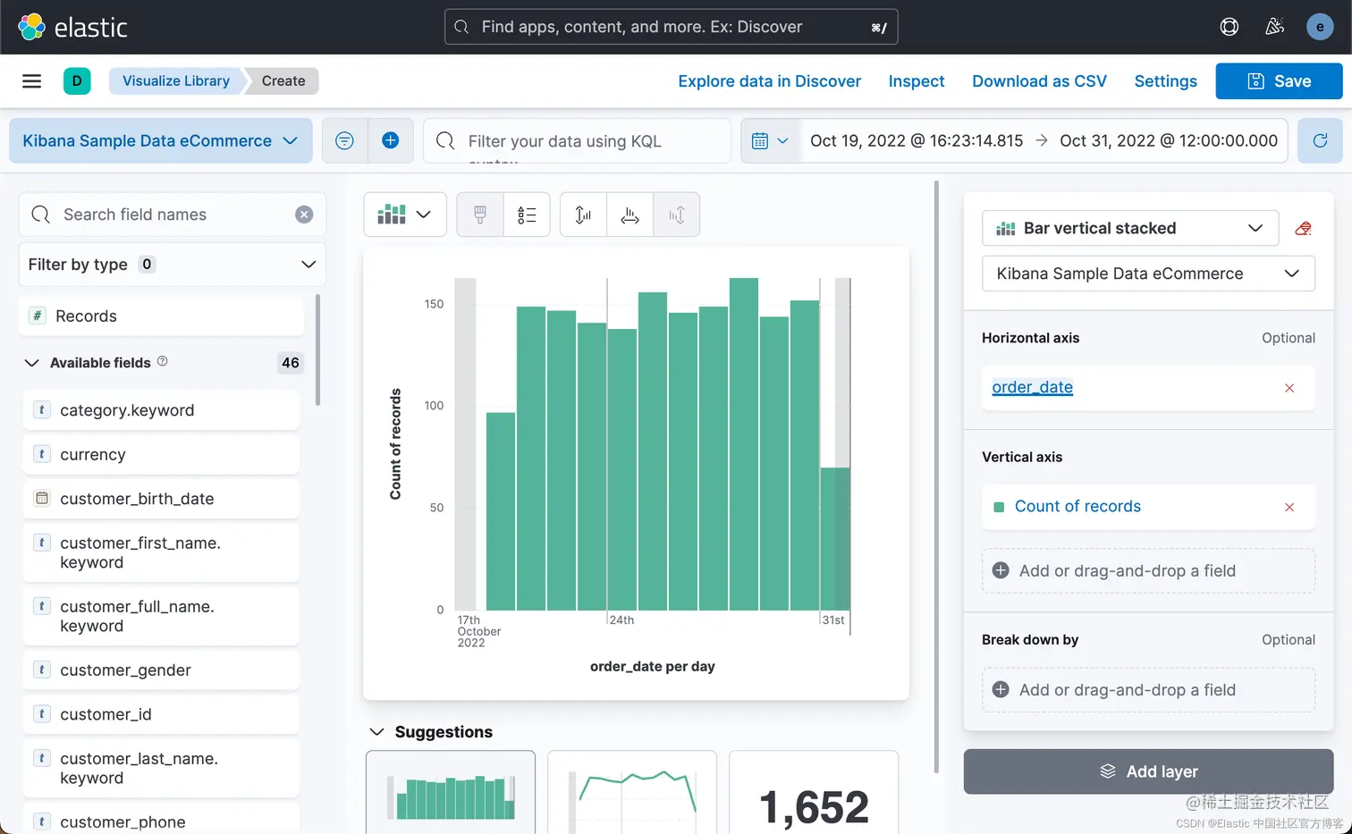1352x834 pixels.
Task: Click the Save button
Action: click(1279, 81)
